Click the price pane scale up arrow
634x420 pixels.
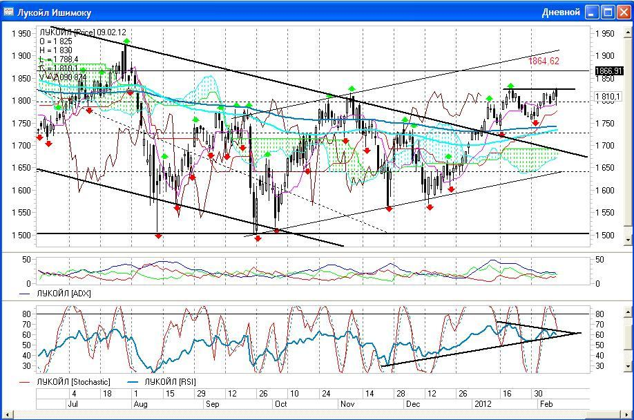tap(628, 31)
